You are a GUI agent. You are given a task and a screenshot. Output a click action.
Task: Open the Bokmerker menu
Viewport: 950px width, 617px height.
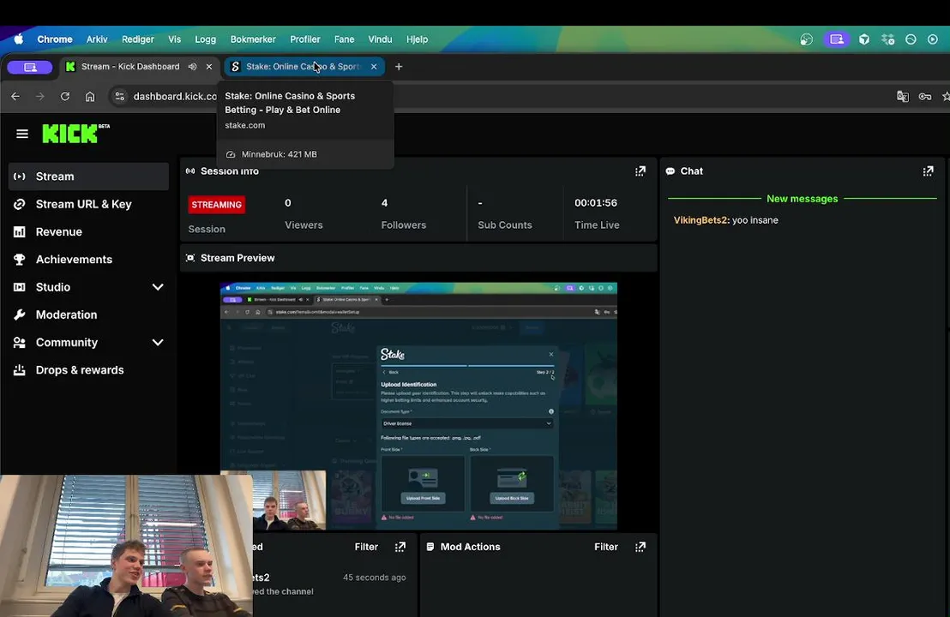click(x=253, y=39)
